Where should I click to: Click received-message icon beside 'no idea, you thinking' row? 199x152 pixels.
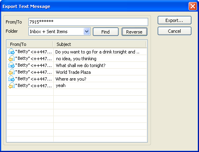[12, 58]
